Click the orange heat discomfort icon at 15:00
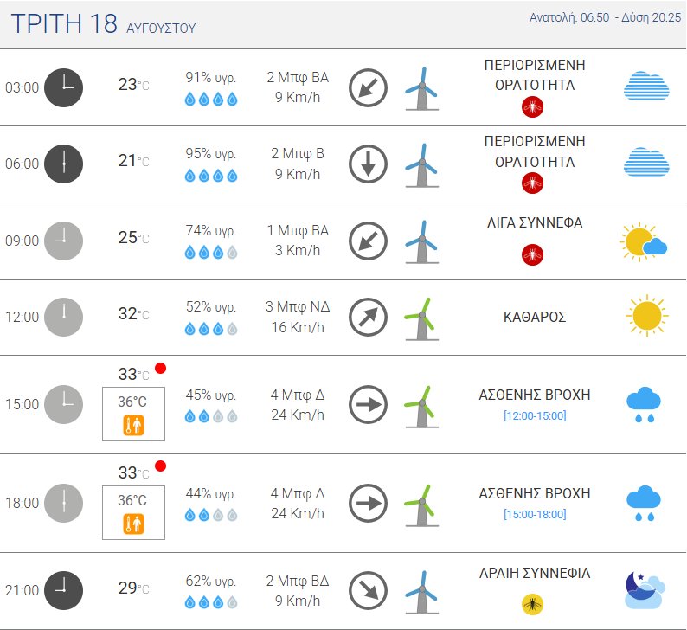The width and height of the screenshot is (687, 630). 133,426
